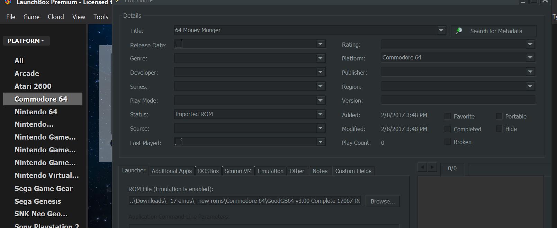
Task: Check the Hide option
Action: [x=499, y=129]
